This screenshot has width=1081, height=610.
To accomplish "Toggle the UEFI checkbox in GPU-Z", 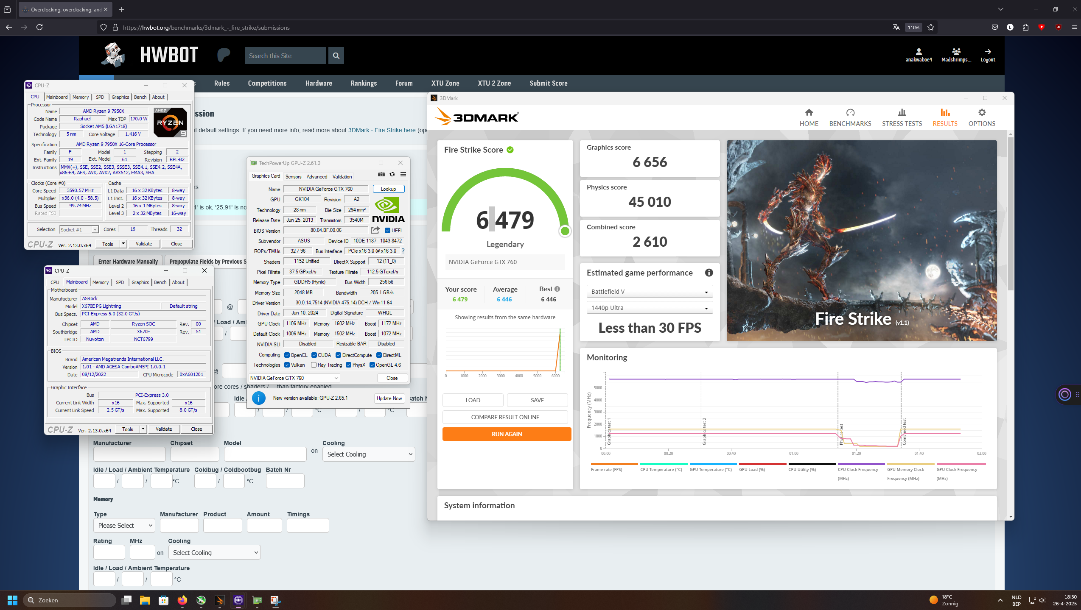I will point(387,231).
